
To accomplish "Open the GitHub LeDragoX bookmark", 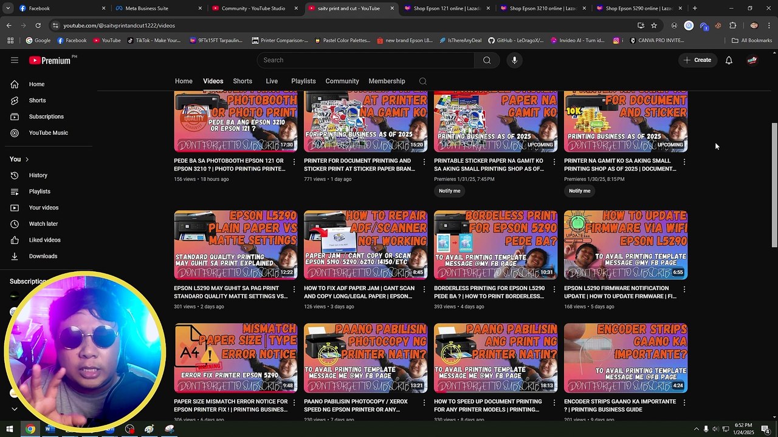I will (x=516, y=41).
